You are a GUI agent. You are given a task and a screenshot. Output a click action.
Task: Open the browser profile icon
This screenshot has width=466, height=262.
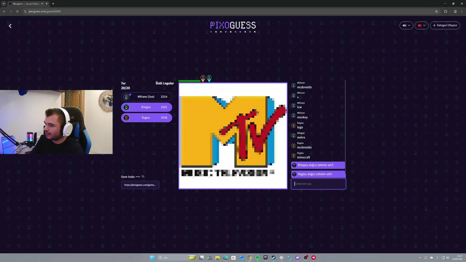tap(455, 12)
